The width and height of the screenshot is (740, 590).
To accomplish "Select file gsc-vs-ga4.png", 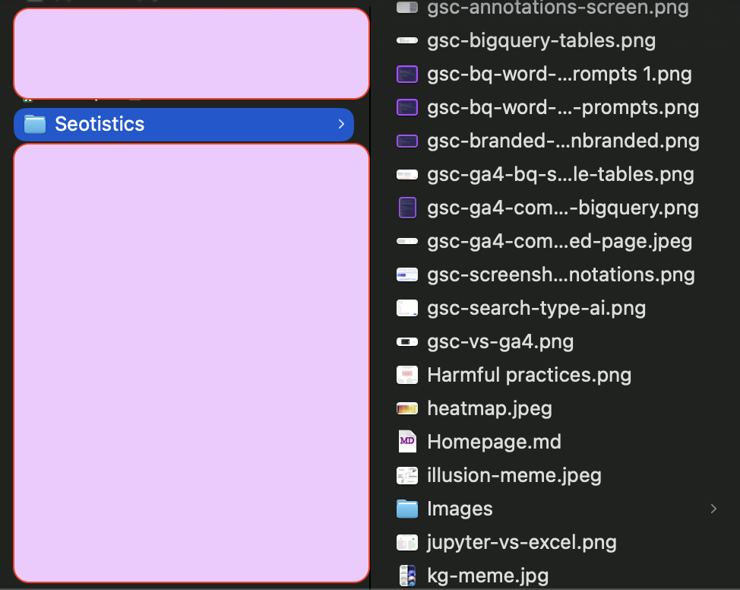I will (x=500, y=341).
